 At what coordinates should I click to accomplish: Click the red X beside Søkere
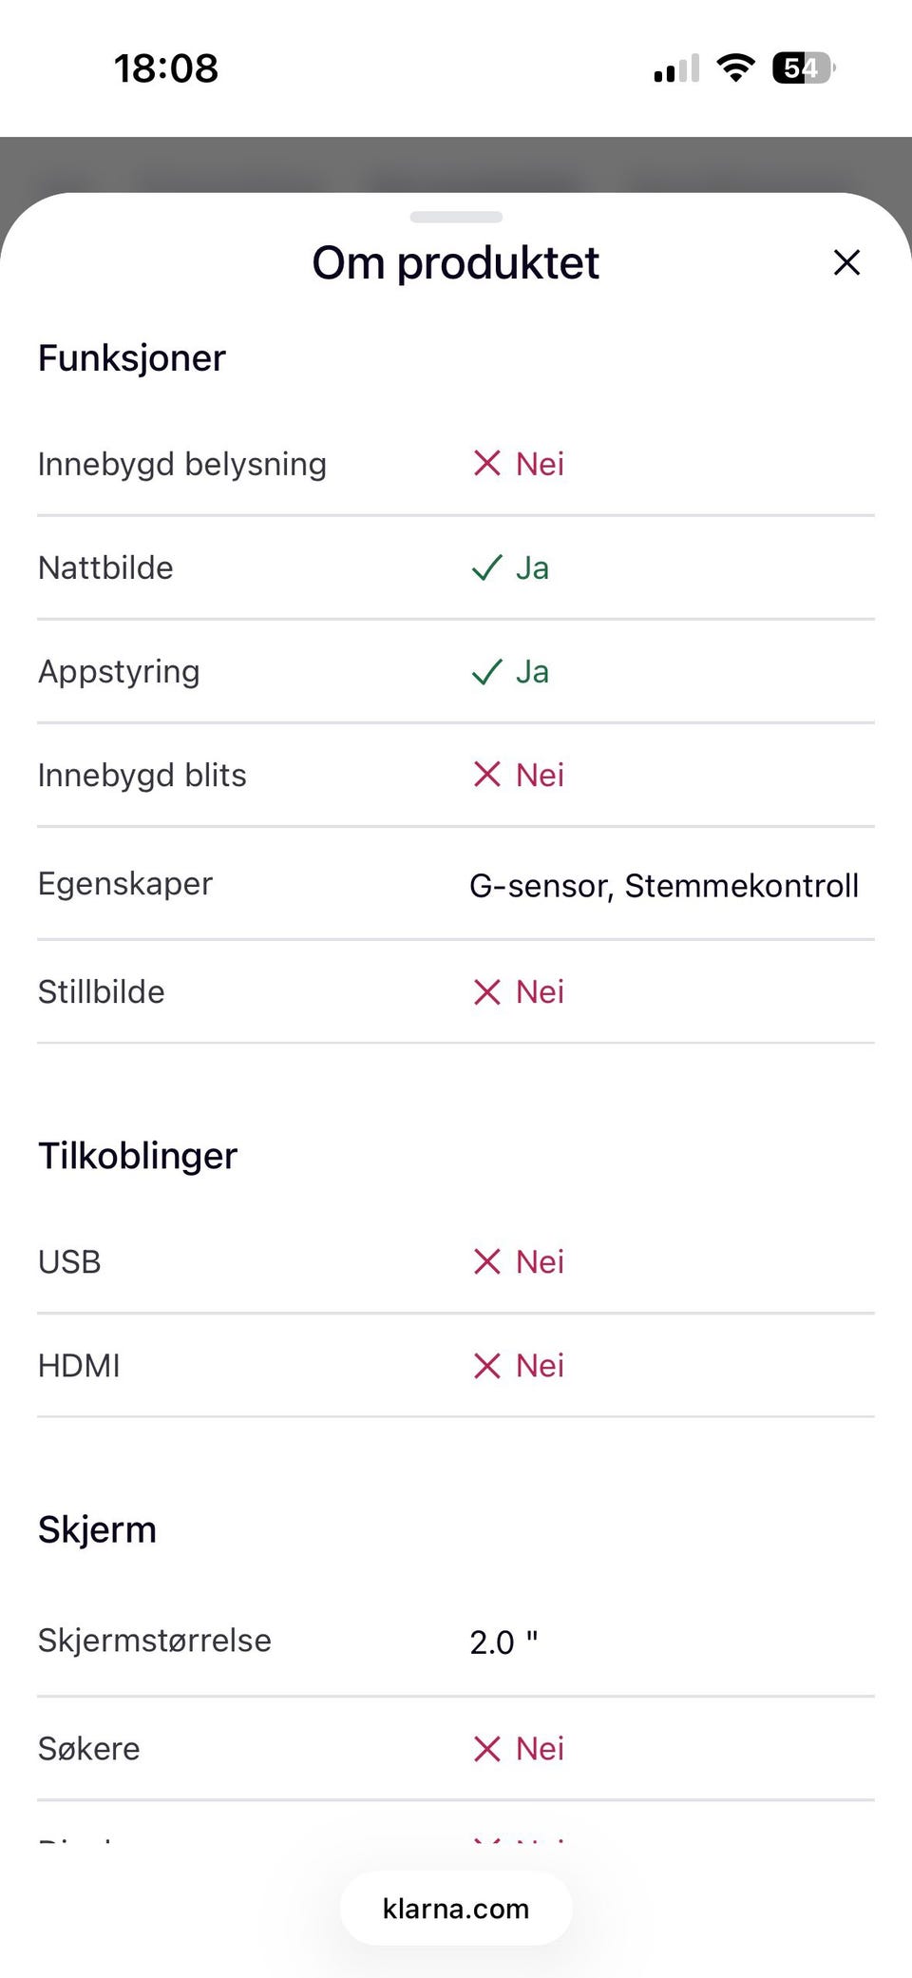(x=486, y=1749)
